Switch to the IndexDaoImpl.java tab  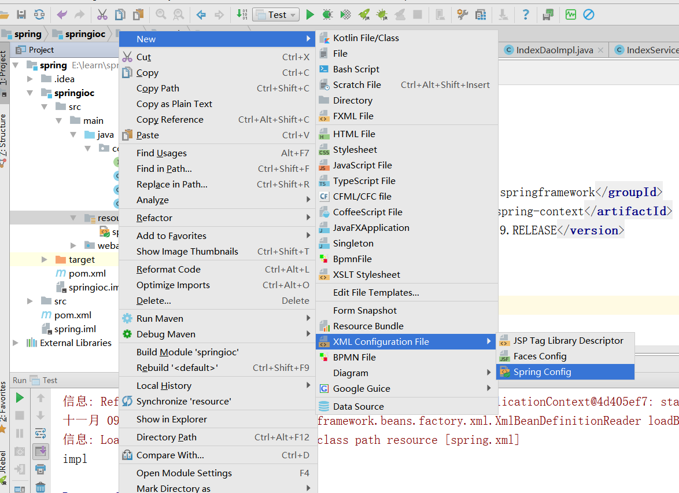[x=554, y=50]
